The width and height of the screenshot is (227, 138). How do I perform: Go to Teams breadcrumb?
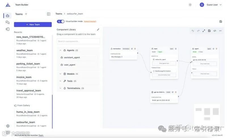[x=59, y=14]
